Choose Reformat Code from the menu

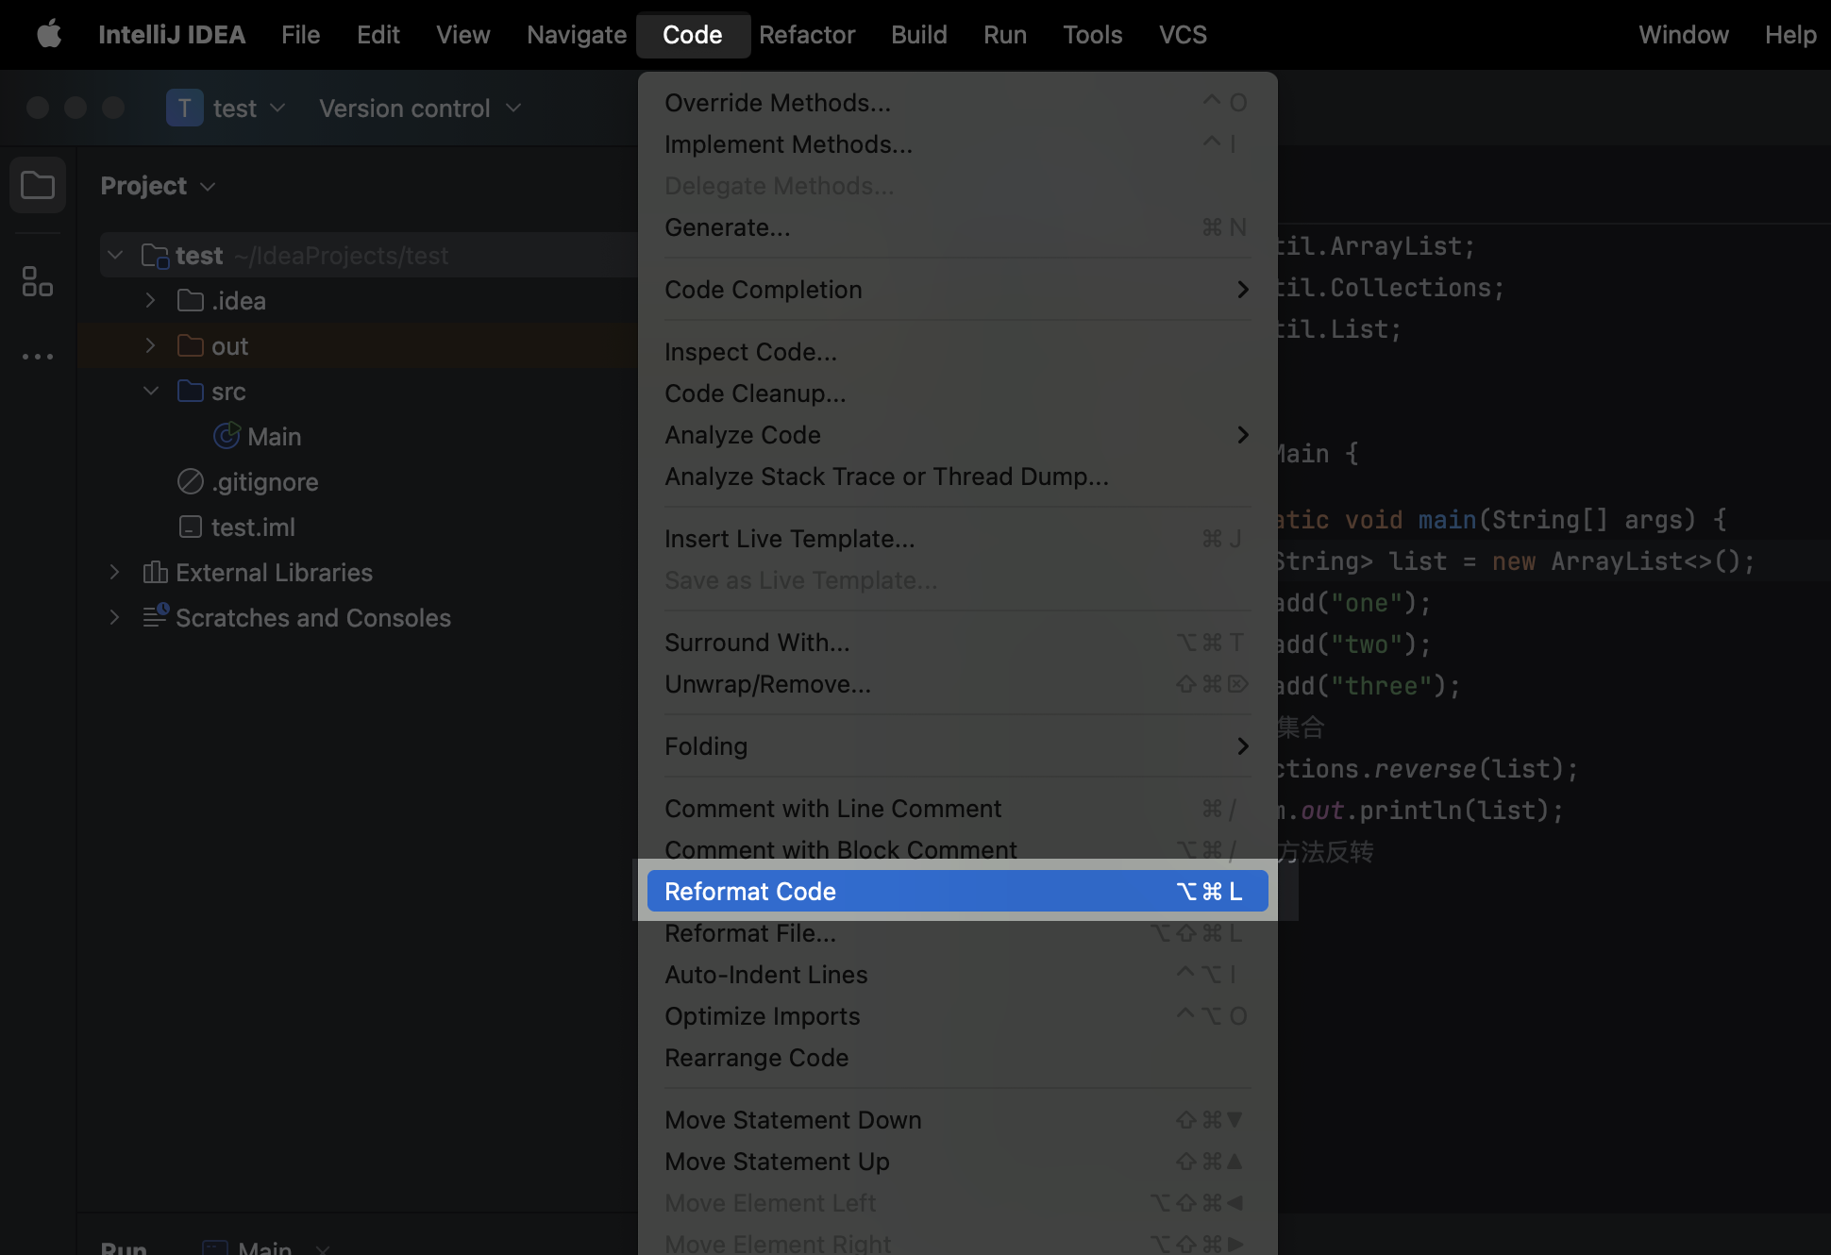click(957, 892)
